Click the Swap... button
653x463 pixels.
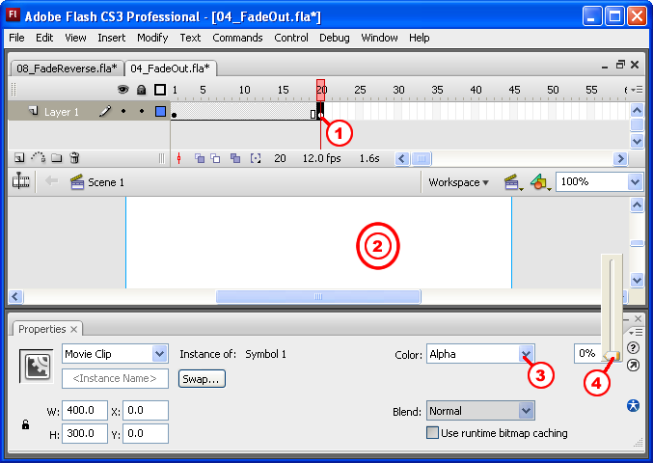[x=203, y=379]
